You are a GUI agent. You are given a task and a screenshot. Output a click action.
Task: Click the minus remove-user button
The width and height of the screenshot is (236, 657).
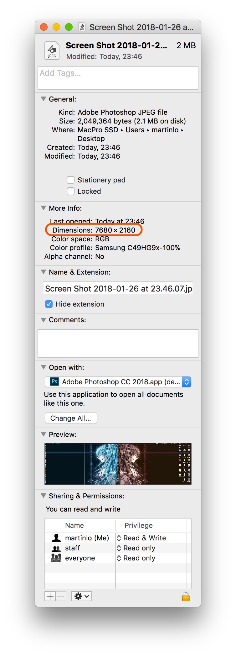click(x=61, y=596)
